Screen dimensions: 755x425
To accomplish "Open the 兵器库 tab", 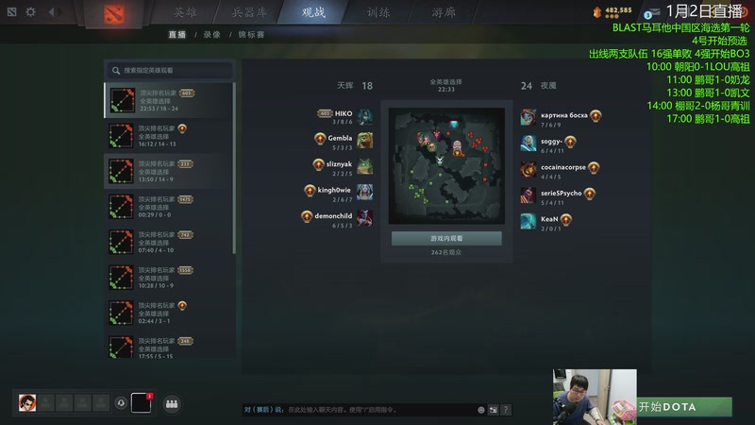I will coord(249,12).
